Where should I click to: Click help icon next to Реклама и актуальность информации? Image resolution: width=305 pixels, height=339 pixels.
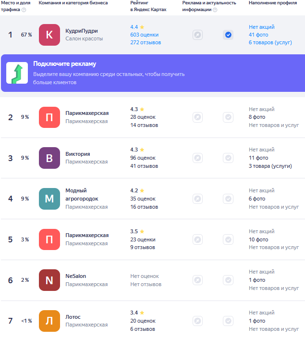pos(215,10)
